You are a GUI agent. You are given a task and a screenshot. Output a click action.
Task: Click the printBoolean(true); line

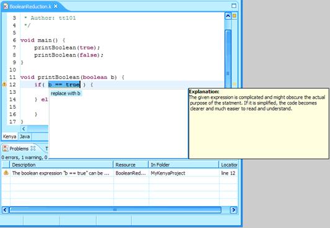(x=67, y=48)
